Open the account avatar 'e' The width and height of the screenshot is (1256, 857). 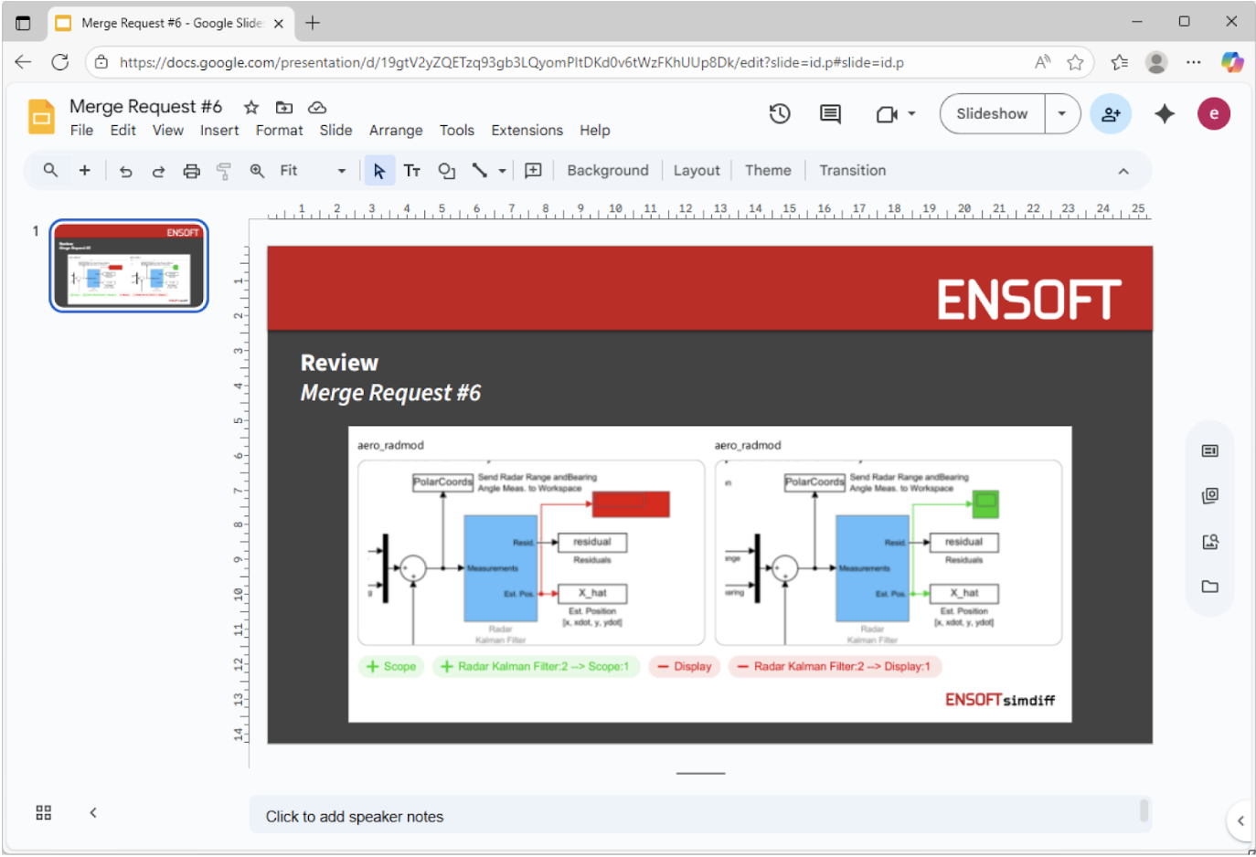tap(1214, 114)
